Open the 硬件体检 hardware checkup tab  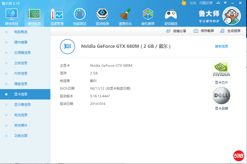click(12, 17)
